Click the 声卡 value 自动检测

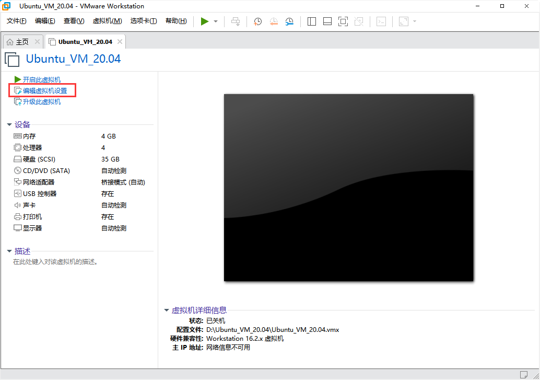114,205
